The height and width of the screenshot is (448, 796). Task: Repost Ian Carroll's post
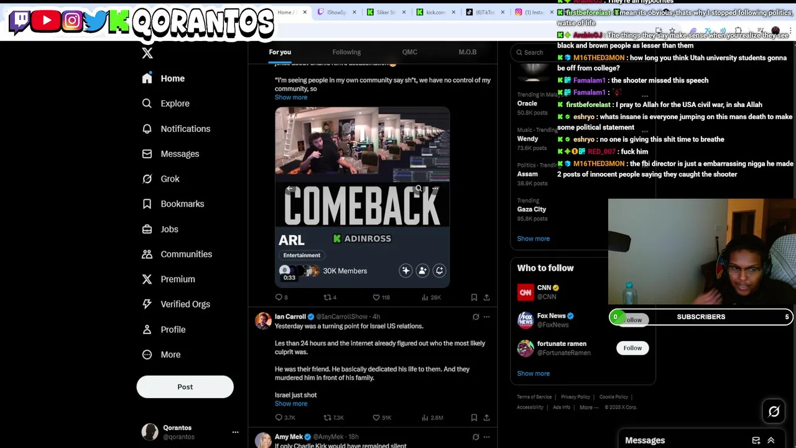(x=333, y=418)
